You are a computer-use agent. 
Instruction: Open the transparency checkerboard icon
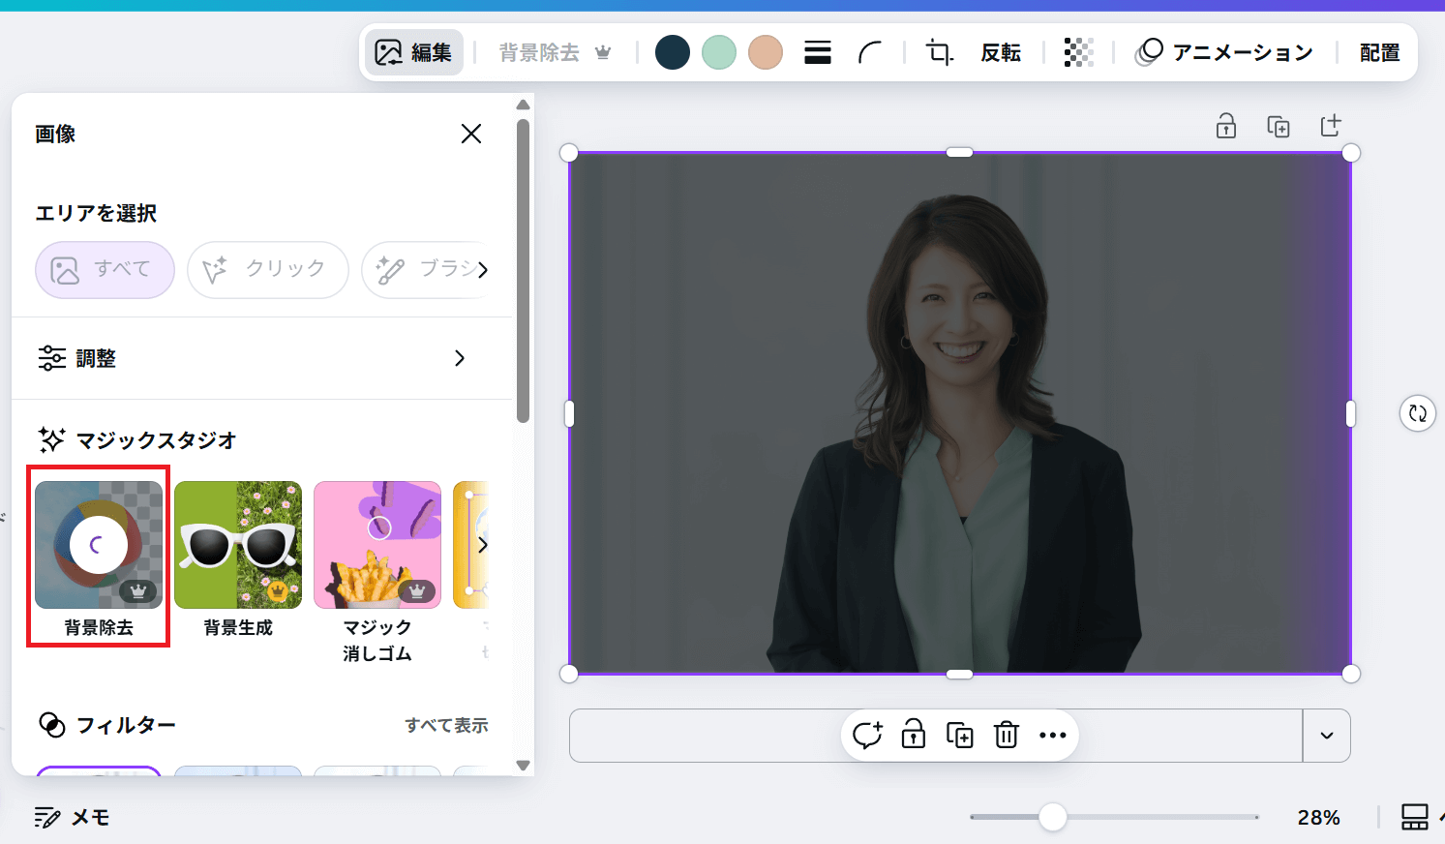point(1078,52)
